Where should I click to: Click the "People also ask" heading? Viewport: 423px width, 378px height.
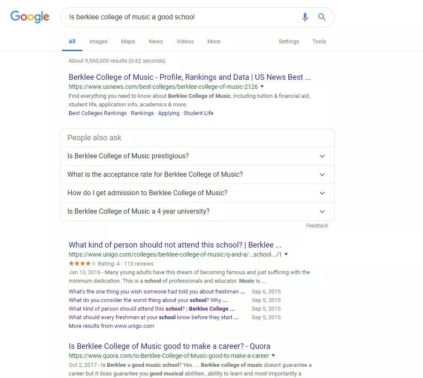(94, 138)
